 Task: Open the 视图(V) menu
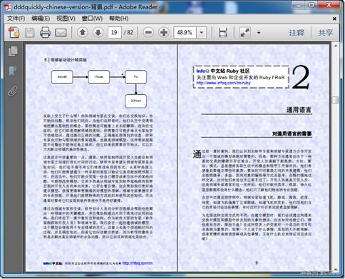pyautogui.click(x=66, y=19)
